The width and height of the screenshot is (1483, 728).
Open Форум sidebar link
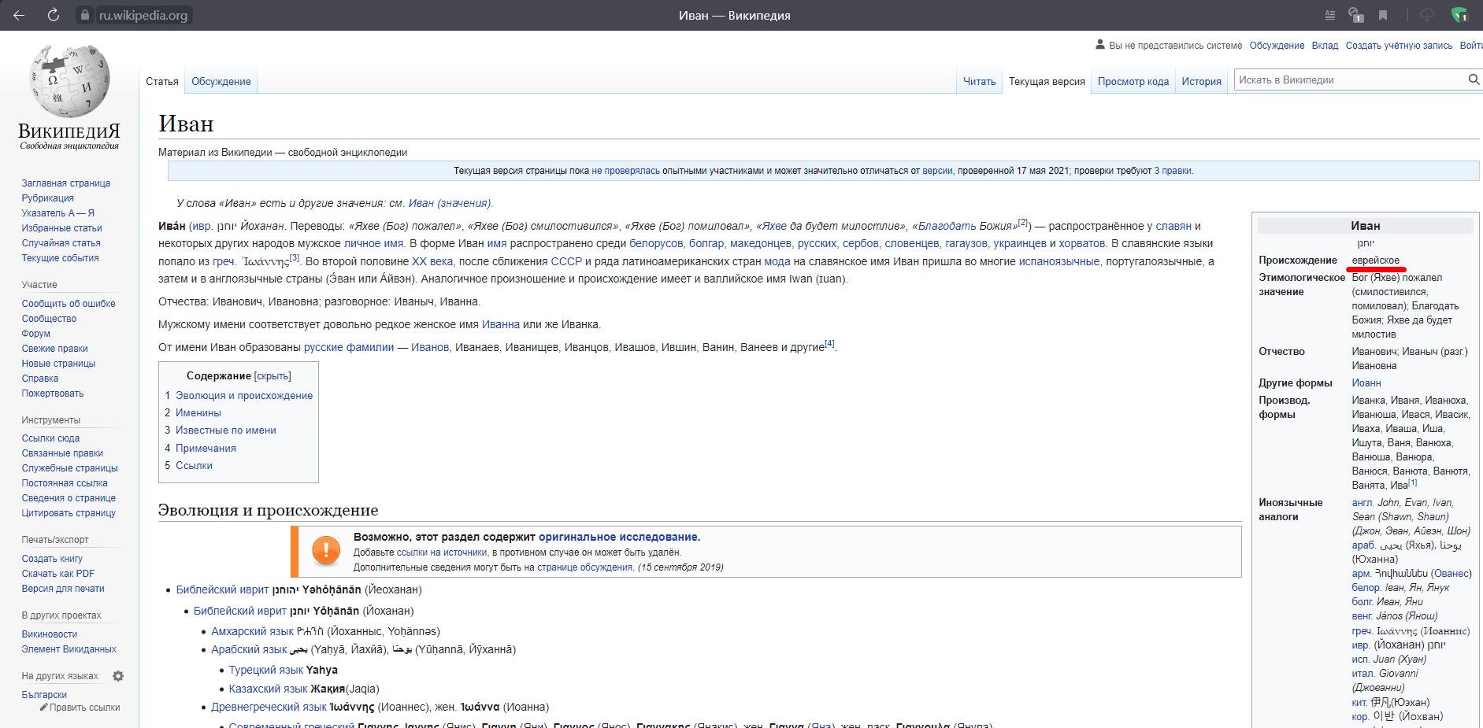36,334
